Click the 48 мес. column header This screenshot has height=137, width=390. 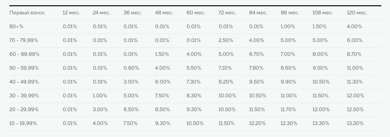coord(164,13)
